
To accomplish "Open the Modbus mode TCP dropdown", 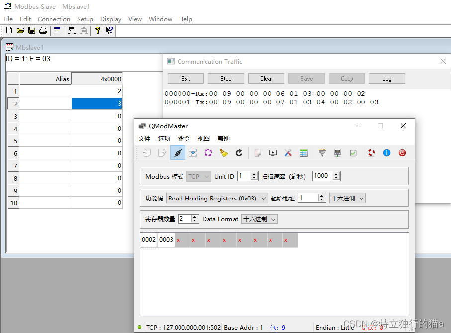I will click(199, 176).
